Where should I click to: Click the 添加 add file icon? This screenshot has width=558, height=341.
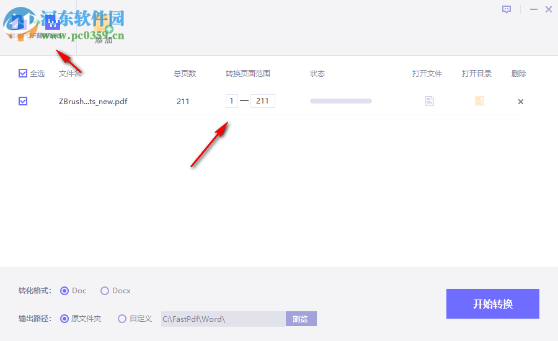104,30
